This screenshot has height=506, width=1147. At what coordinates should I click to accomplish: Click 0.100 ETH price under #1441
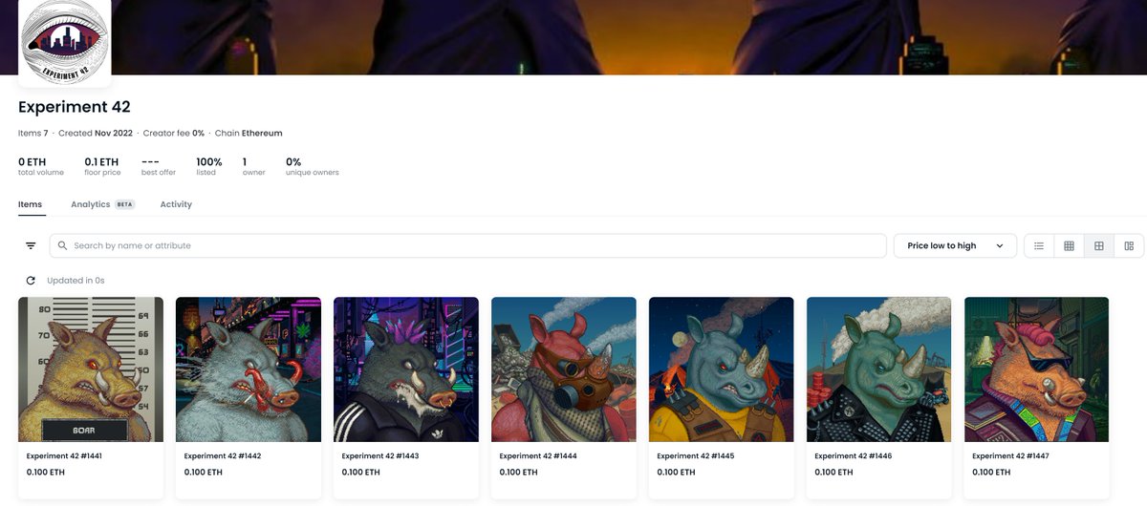click(46, 473)
